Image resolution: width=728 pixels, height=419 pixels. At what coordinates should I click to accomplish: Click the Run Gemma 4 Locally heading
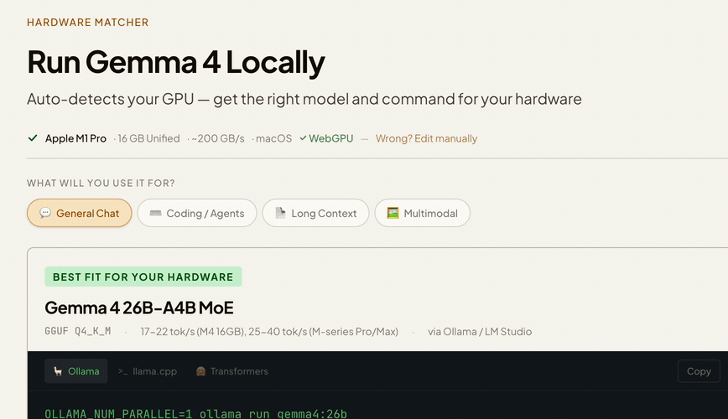tap(175, 62)
